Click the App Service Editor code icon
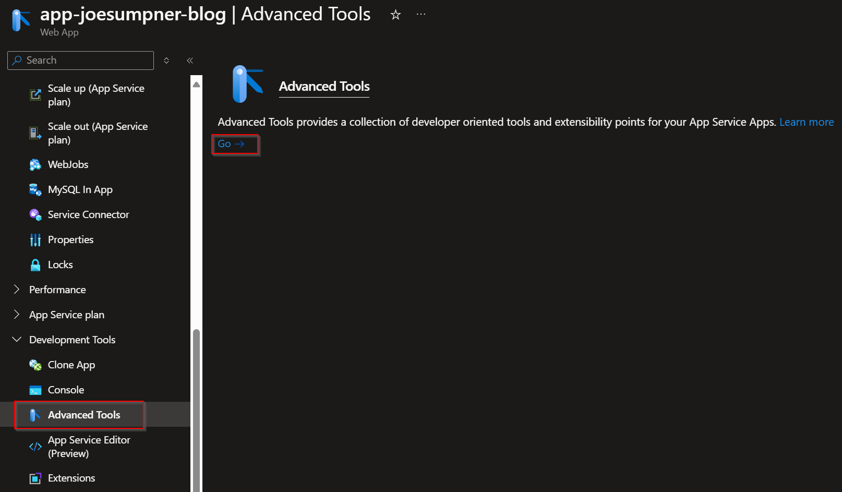The width and height of the screenshot is (842, 492). click(35, 447)
